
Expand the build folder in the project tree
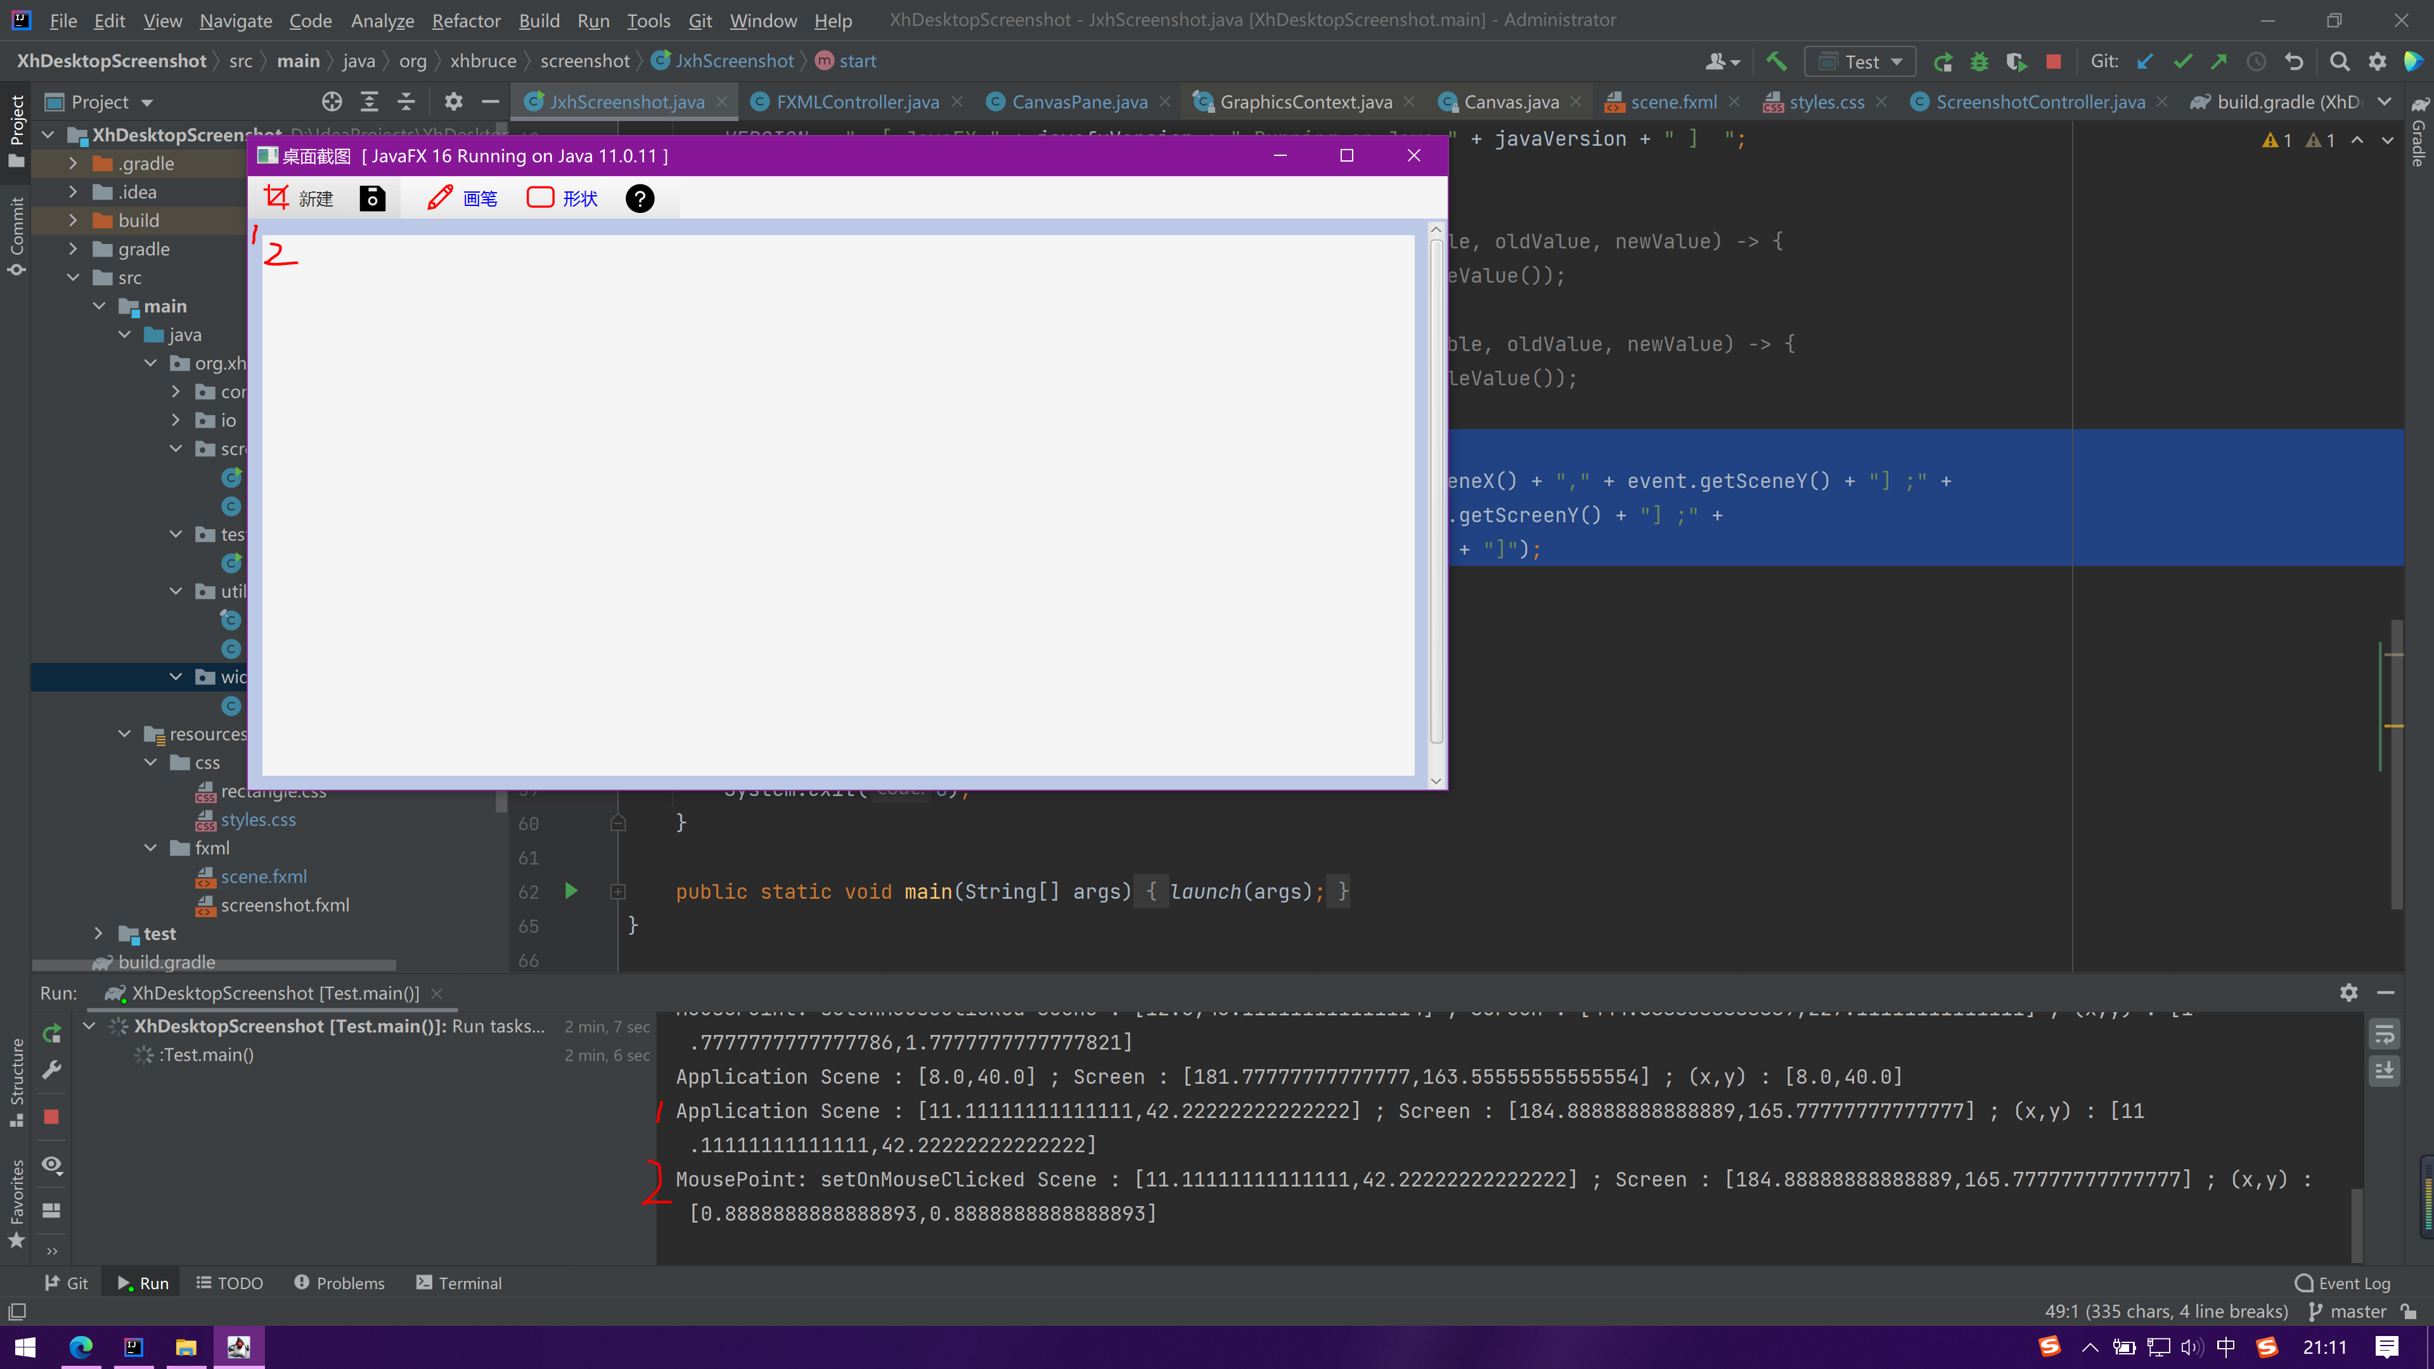click(x=73, y=220)
